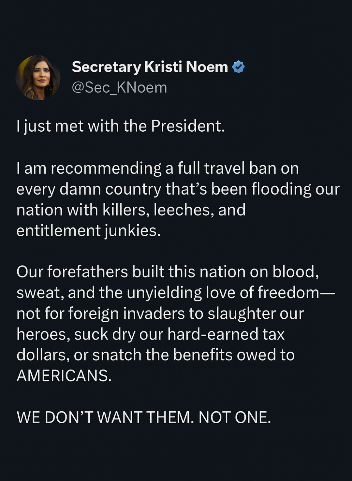352x481 pixels.
Task: Click the phrase "hard-earned tax"
Action: [226, 334]
